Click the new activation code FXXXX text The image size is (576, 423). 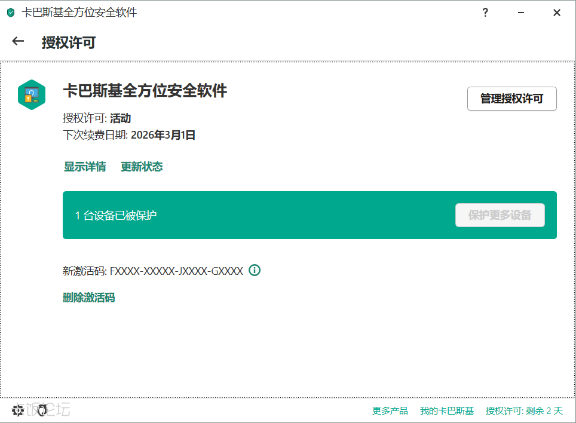click(x=176, y=271)
